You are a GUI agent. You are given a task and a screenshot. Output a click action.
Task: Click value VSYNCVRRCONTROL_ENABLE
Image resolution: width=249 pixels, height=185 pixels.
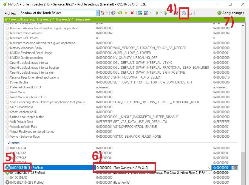click(135, 127)
